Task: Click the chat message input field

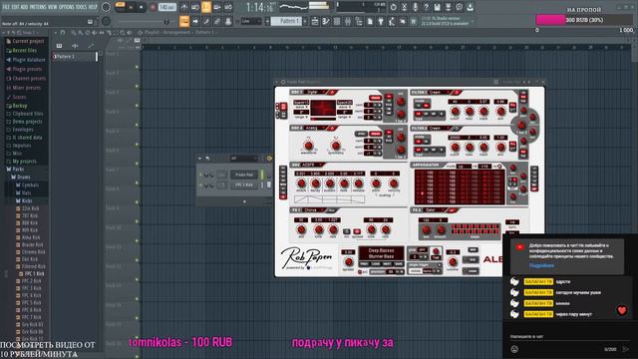Action: pos(569,337)
